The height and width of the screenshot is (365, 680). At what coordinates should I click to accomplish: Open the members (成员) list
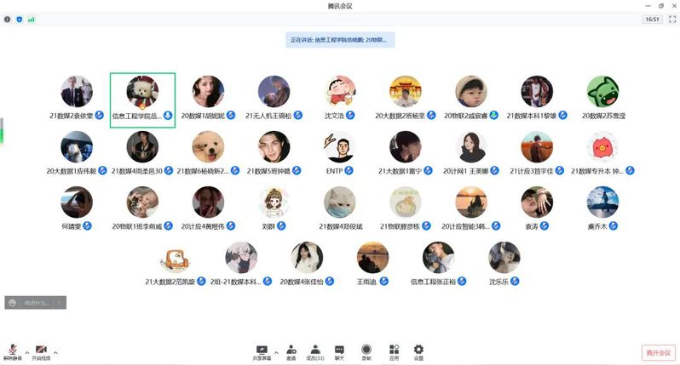tap(315, 351)
